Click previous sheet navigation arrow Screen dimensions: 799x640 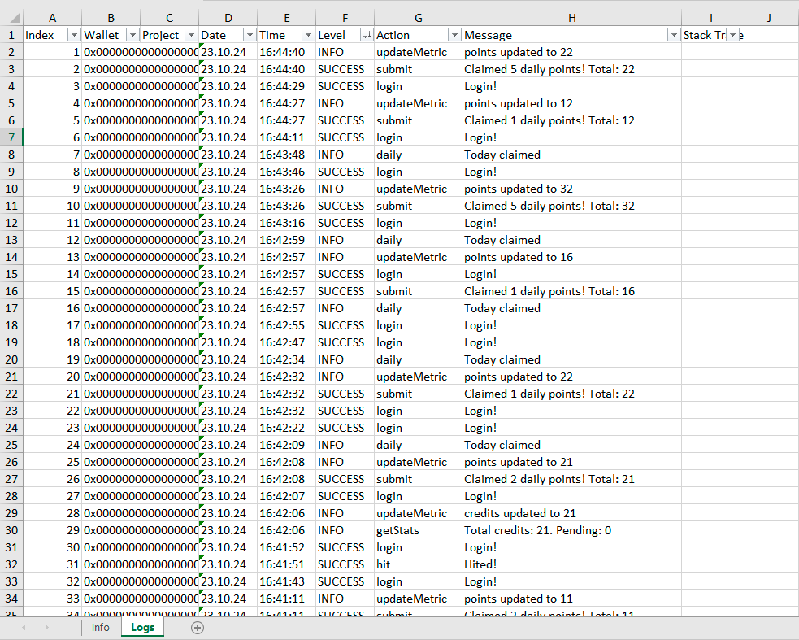[24, 627]
